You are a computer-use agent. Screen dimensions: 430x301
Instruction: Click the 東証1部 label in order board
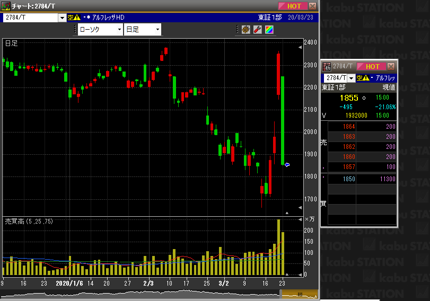[x=334, y=87]
